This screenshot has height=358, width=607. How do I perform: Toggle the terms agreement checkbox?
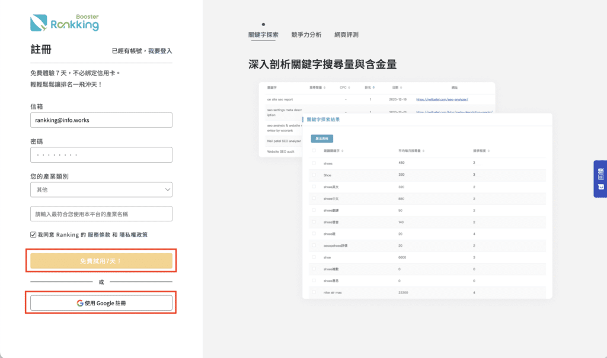[x=33, y=235]
